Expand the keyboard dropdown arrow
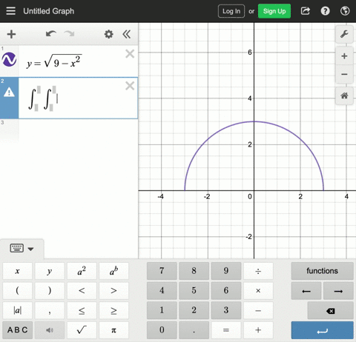The image size is (356, 342). point(30,249)
